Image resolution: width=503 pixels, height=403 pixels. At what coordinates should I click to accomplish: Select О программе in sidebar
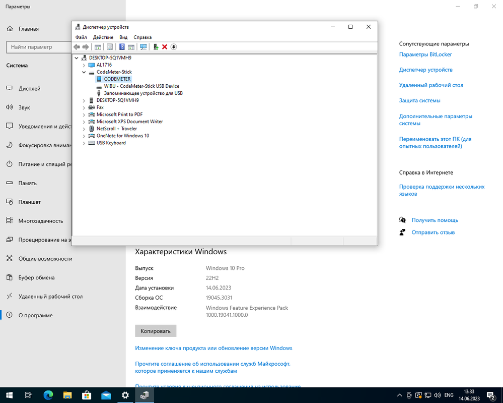point(35,315)
